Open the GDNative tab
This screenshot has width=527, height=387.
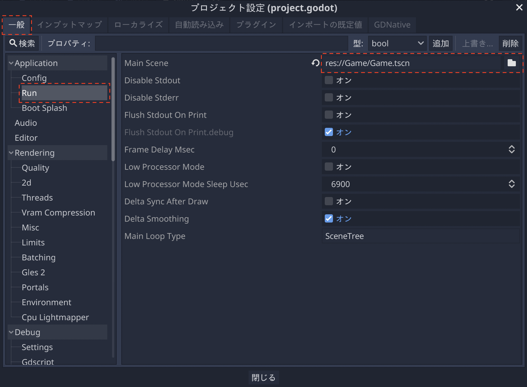click(x=392, y=25)
